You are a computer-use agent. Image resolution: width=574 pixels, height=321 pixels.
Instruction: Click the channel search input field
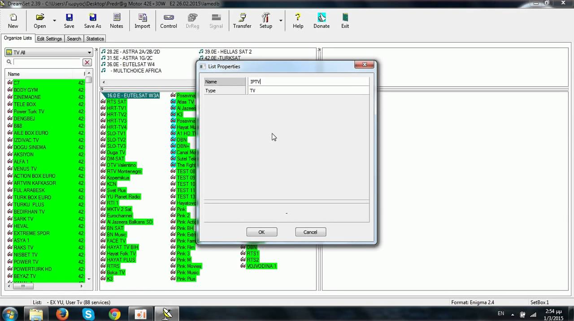(x=47, y=62)
